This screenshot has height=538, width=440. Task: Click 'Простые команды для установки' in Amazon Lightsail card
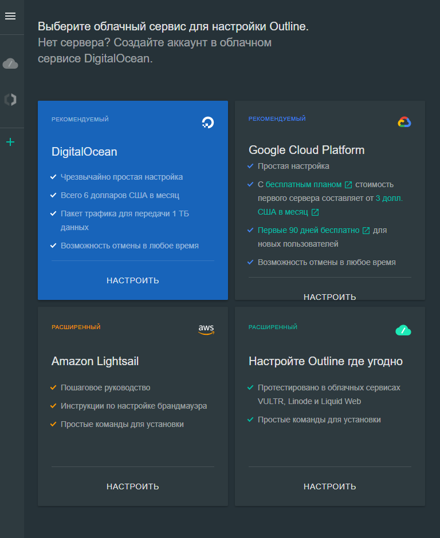point(122,424)
